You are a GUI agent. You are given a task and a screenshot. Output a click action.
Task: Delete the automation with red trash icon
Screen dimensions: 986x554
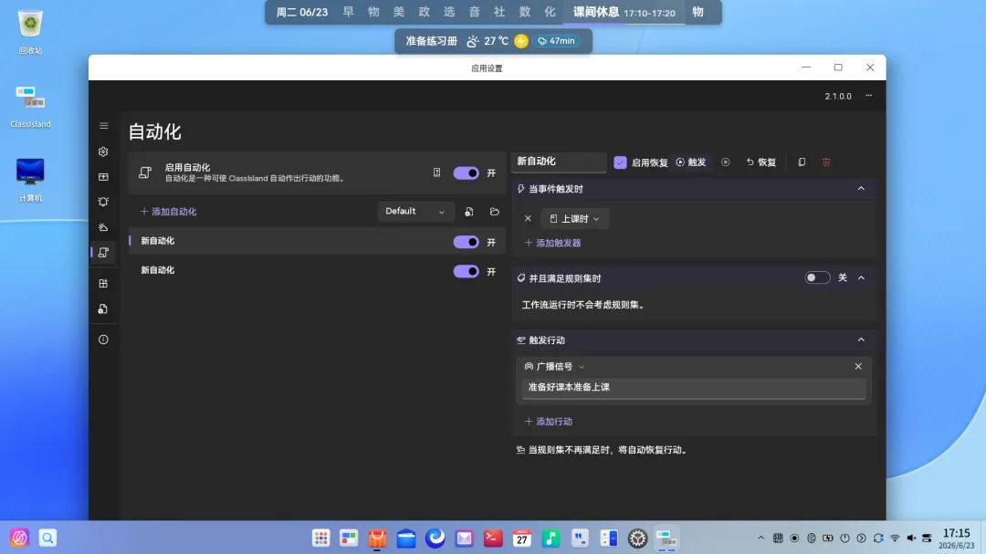826,162
